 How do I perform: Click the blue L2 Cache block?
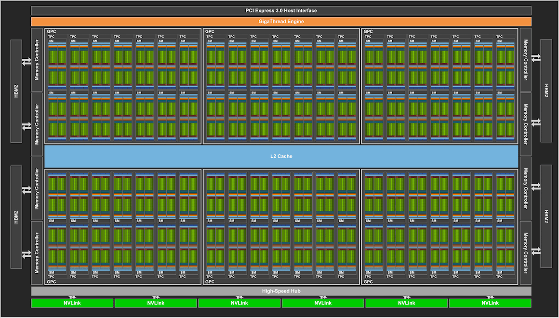pyautogui.click(x=281, y=156)
